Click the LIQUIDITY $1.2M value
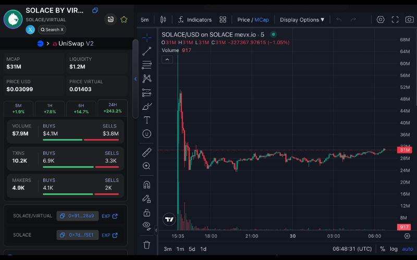 (77, 67)
